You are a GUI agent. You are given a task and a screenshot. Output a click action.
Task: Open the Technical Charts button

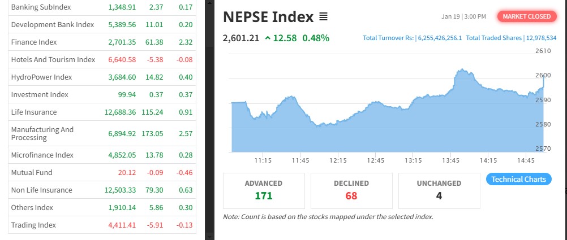[518, 180]
